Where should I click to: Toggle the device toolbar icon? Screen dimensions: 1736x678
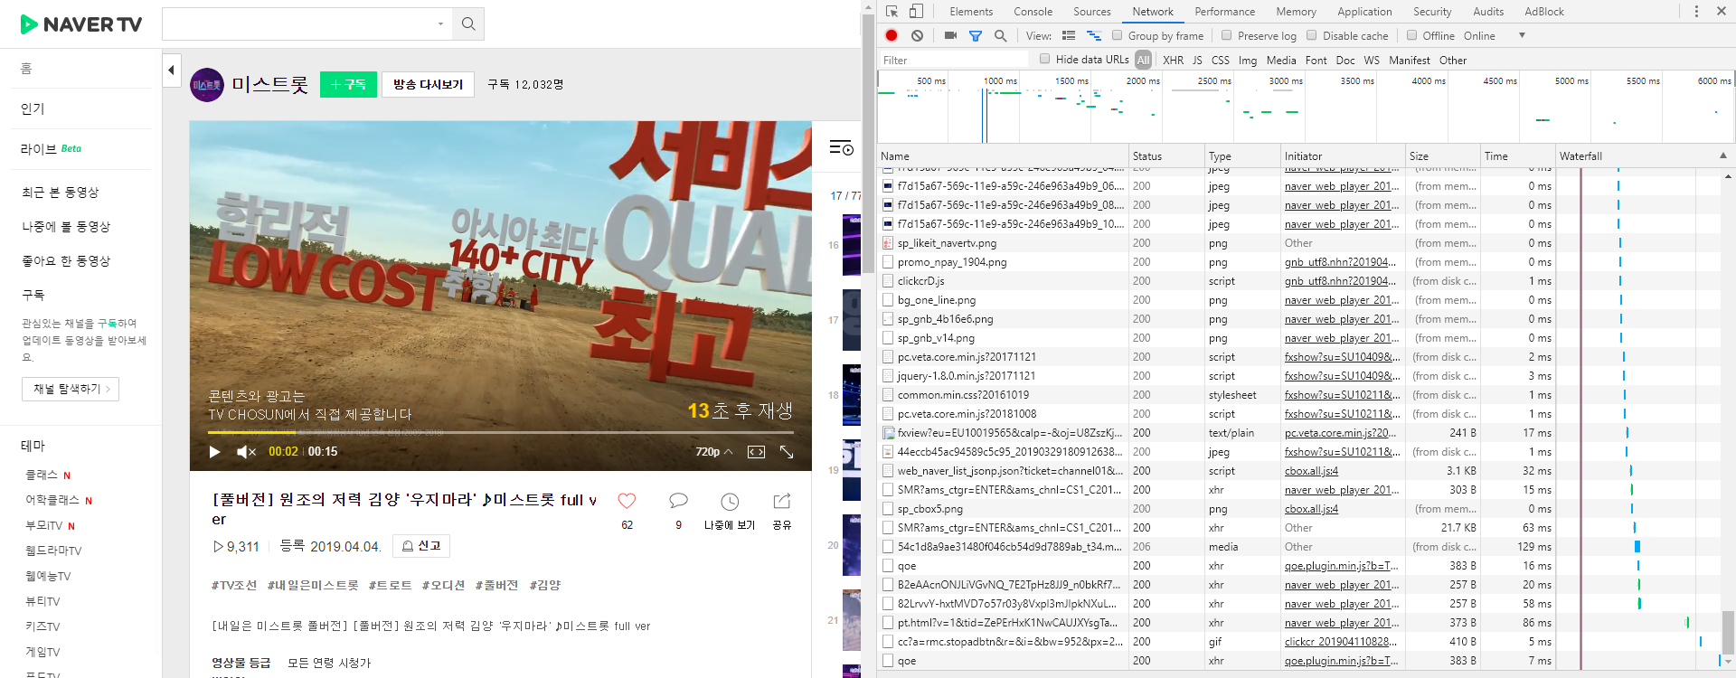click(x=916, y=12)
